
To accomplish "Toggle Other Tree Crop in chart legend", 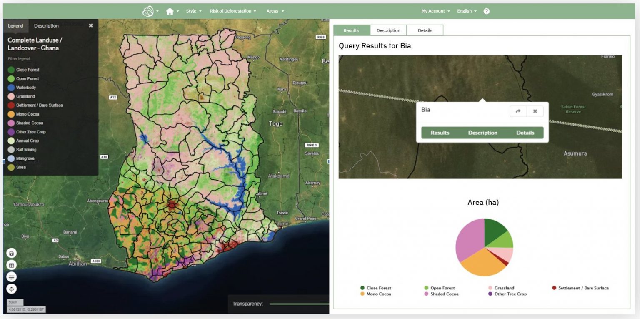I will click(507, 294).
